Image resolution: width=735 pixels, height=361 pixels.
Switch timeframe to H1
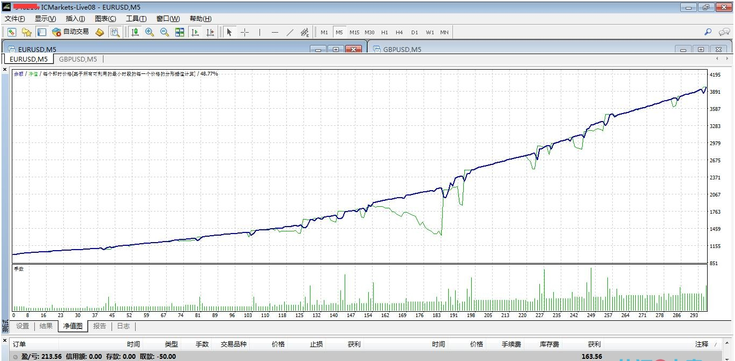(384, 32)
